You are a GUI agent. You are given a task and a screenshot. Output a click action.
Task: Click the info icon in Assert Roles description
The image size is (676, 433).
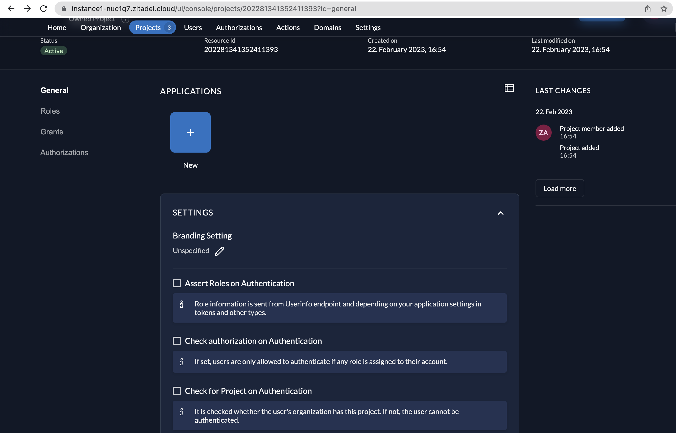click(x=182, y=304)
